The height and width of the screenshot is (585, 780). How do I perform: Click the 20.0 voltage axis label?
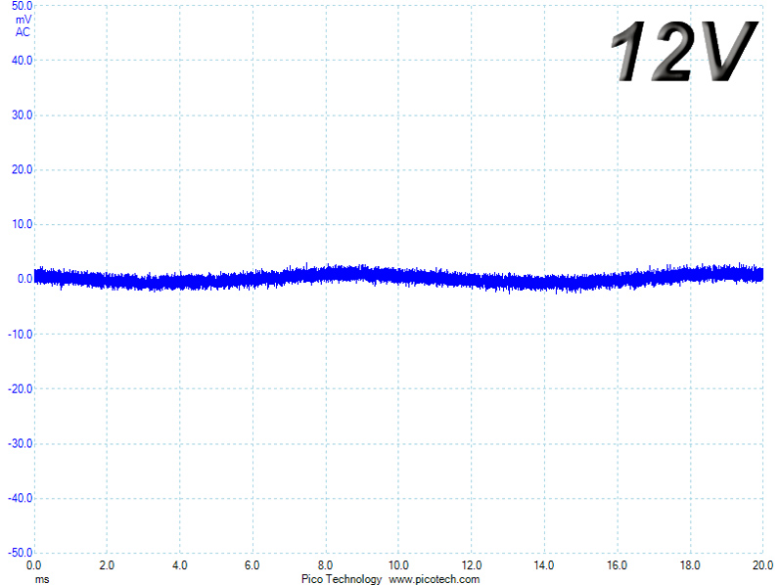pos(22,169)
